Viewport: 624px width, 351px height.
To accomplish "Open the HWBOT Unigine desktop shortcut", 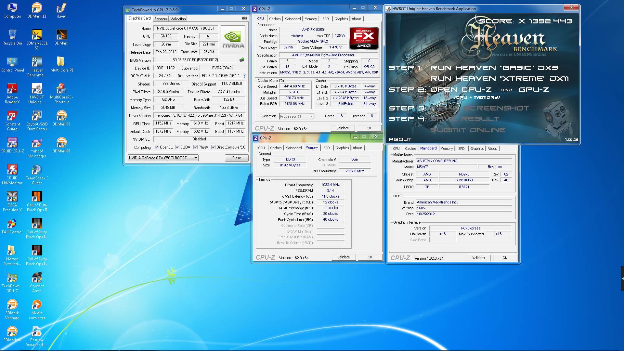I will click(37, 94).
